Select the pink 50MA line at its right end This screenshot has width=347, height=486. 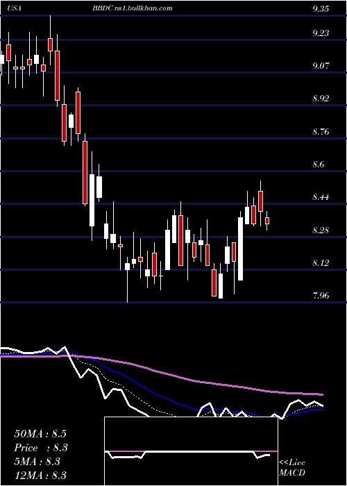tap(321, 394)
